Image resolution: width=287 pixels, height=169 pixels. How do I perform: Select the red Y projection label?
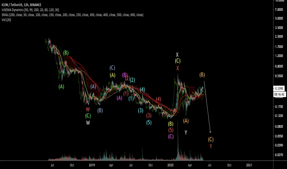pyautogui.click(x=211, y=146)
